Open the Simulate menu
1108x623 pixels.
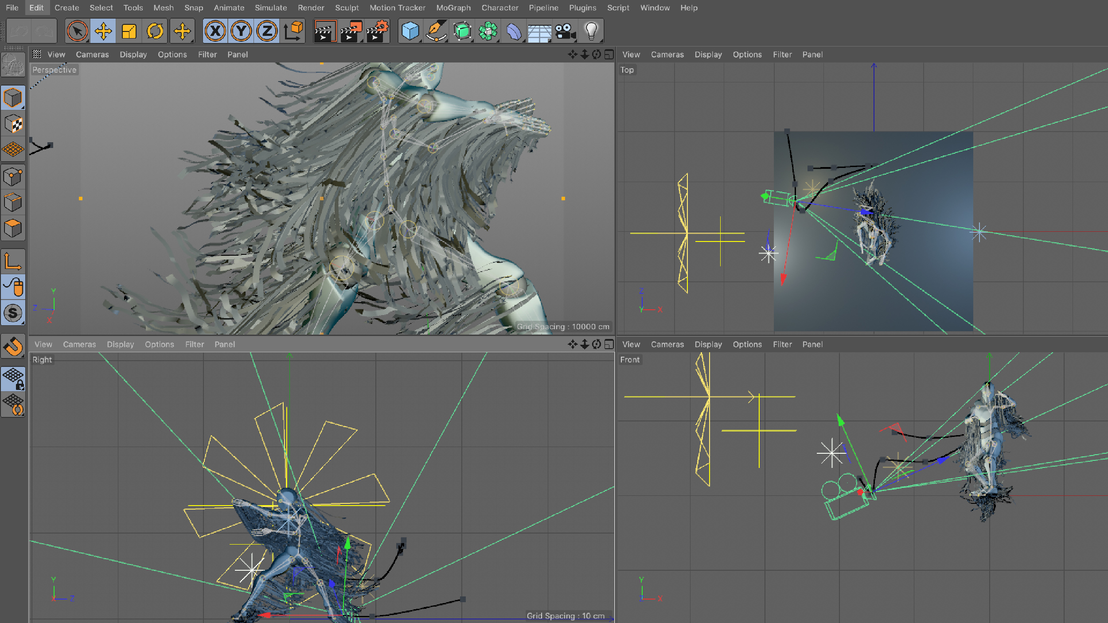(x=270, y=8)
